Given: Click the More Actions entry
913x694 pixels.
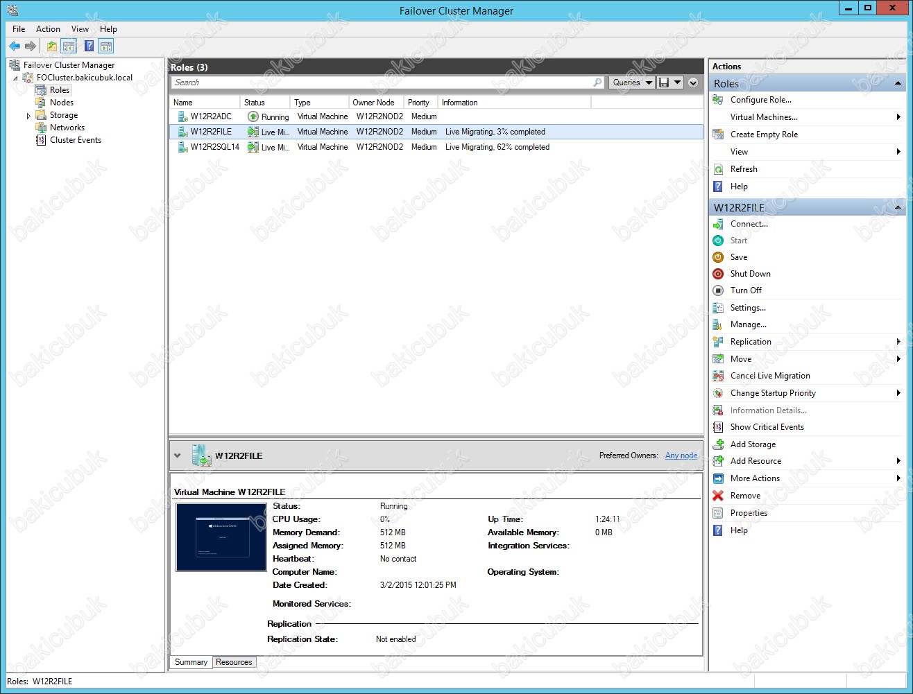Looking at the screenshot, I should [755, 478].
